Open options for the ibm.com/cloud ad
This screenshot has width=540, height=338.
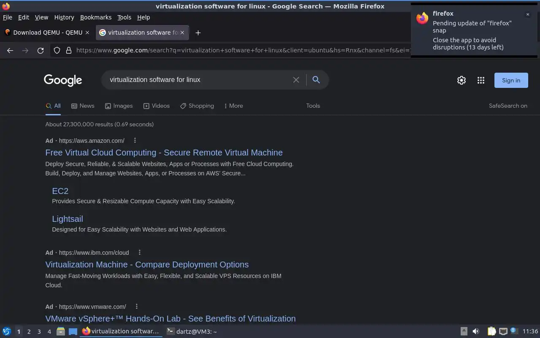[x=140, y=252]
